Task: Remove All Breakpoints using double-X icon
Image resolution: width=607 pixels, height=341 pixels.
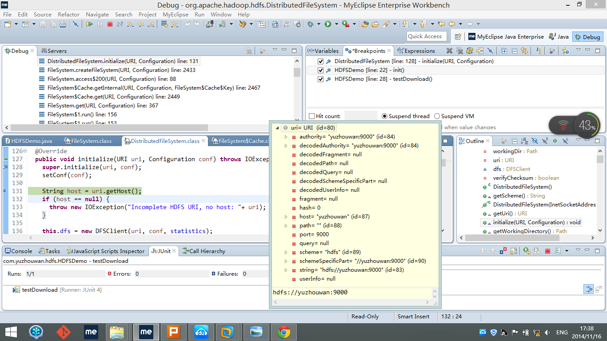Action: click(x=459, y=51)
